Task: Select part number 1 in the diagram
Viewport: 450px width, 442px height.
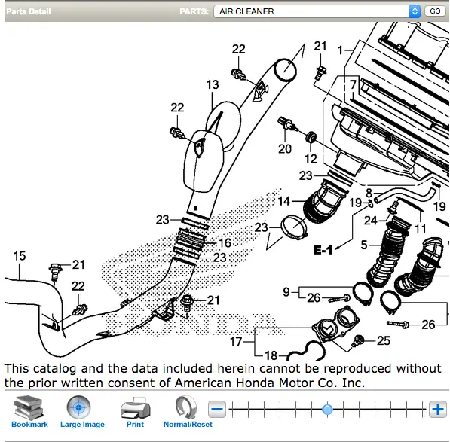Action: tap(341, 50)
